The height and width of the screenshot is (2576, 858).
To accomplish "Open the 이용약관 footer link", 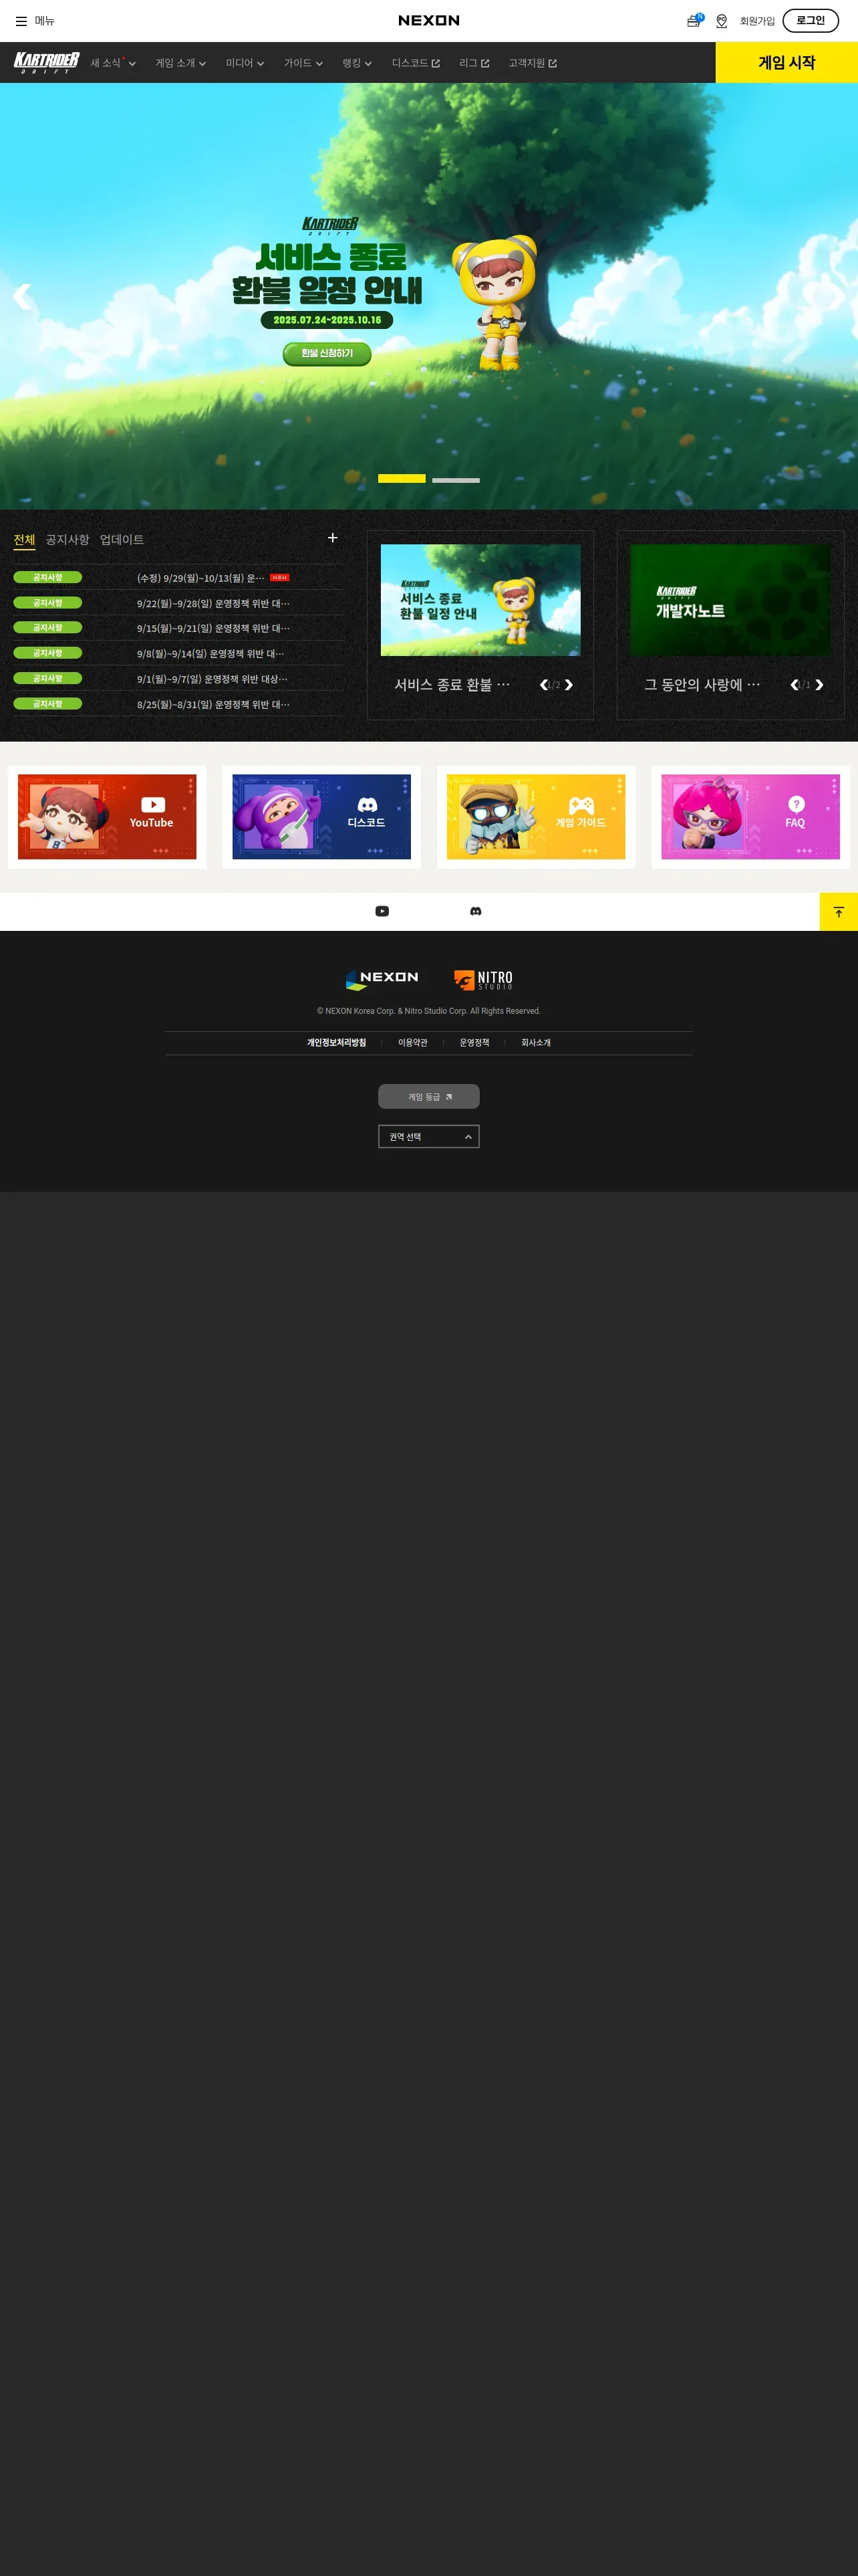I will click(412, 1043).
